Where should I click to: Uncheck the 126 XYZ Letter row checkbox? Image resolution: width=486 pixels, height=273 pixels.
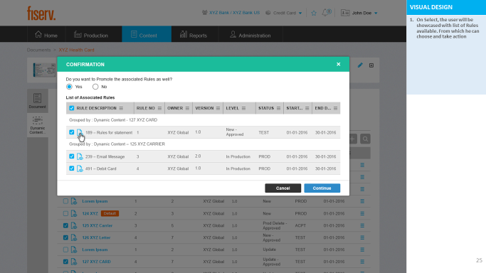click(65, 237)
